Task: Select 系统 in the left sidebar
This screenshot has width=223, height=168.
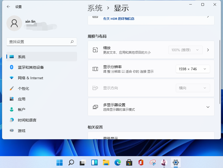Action: [22, 57]
